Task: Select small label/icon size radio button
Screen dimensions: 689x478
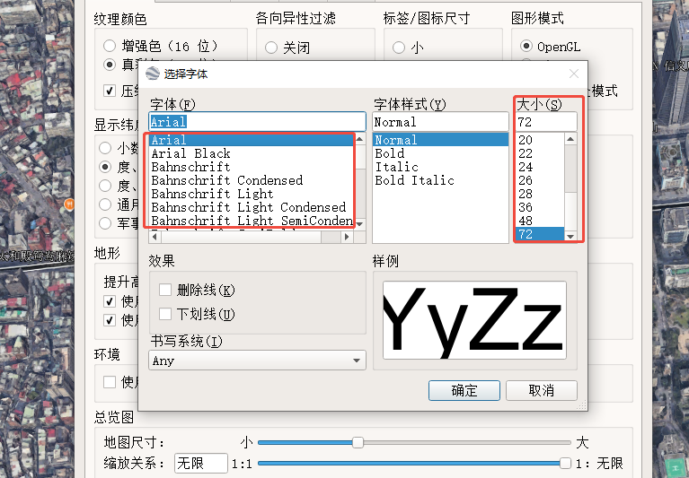Action: 399,48
